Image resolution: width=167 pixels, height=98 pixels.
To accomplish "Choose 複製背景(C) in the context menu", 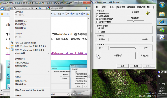I will point(30,28).
